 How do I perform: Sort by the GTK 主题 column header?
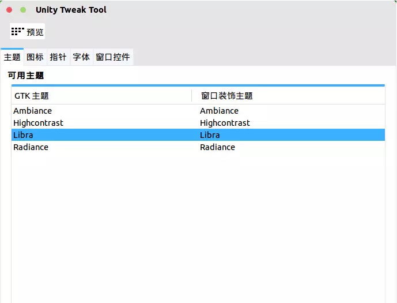tap(101, 96)
